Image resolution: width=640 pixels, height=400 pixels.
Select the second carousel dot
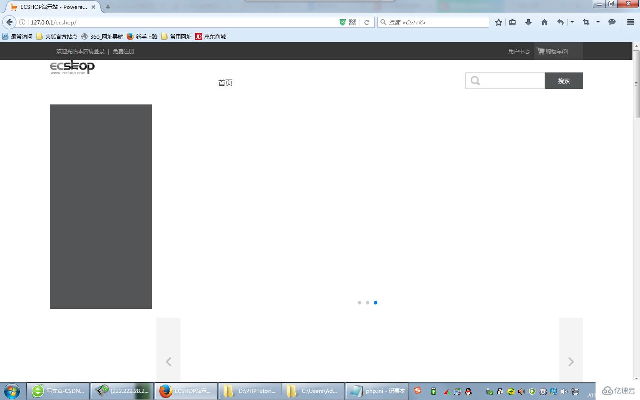point(368,303)
